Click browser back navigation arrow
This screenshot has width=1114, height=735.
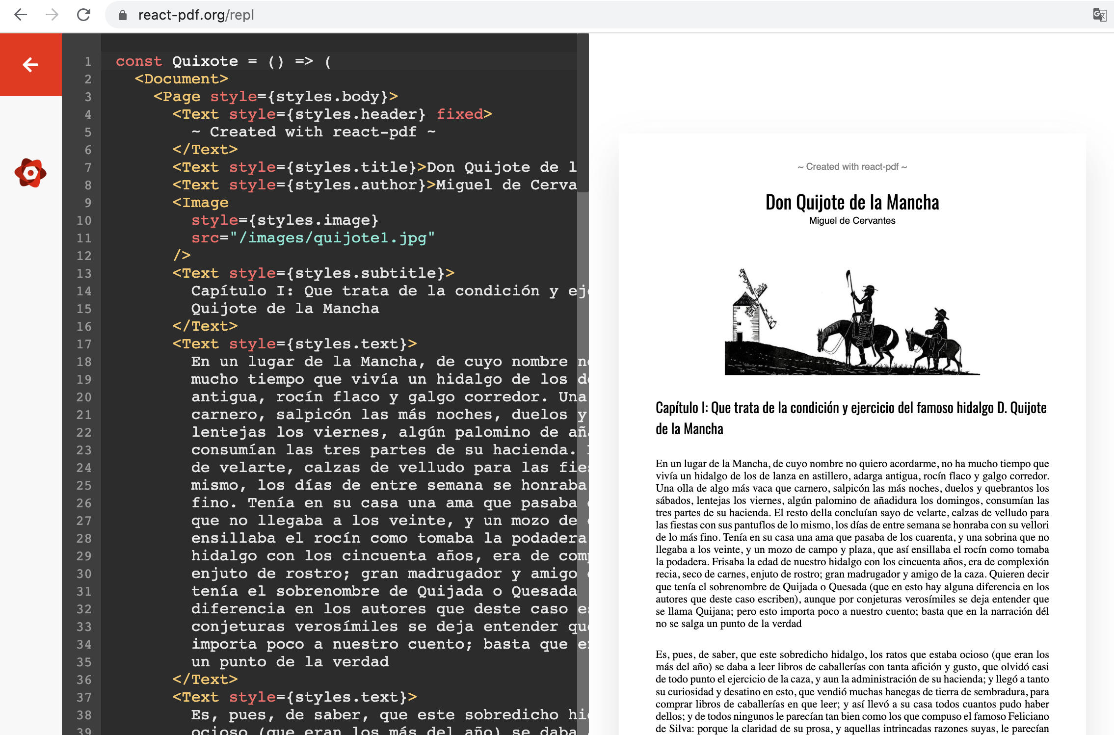(21, 15)
